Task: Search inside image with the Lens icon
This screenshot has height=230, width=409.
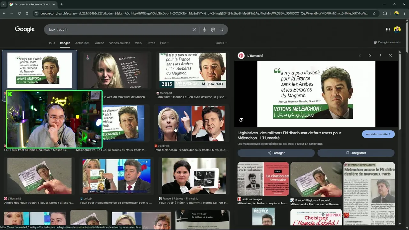Action: pyautogui.click(x=241, y=120)
